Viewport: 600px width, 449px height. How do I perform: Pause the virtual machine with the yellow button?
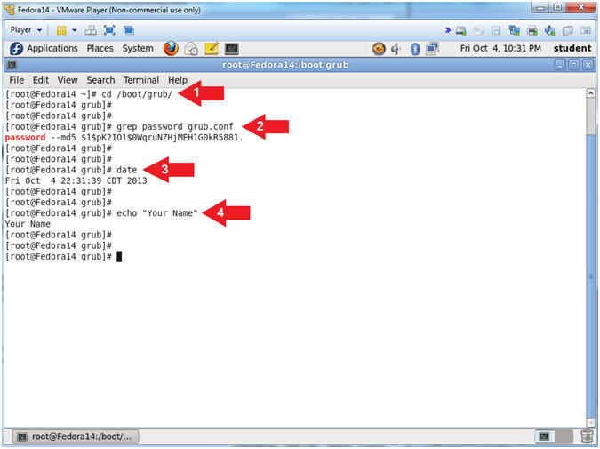pos(61,30)
